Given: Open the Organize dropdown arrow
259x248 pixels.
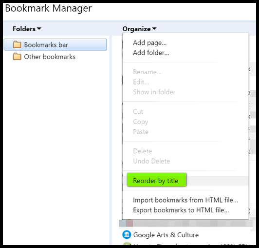Looking at the screenshot, I should click(154, 29).
